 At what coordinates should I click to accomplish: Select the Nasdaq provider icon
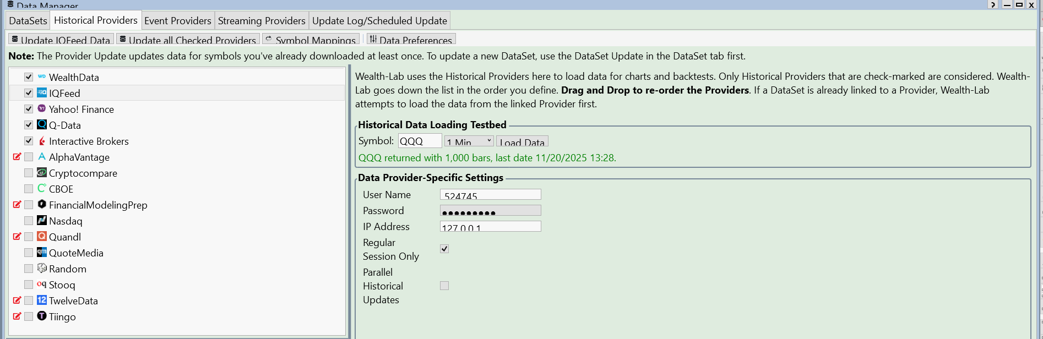tap(42, 221)
